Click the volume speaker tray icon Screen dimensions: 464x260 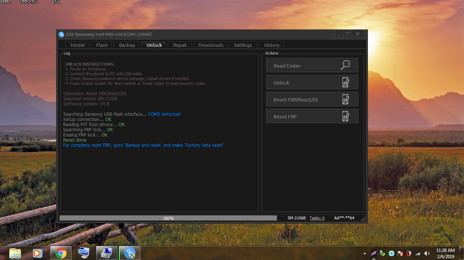pyautogui.click(x=427, y=253)
